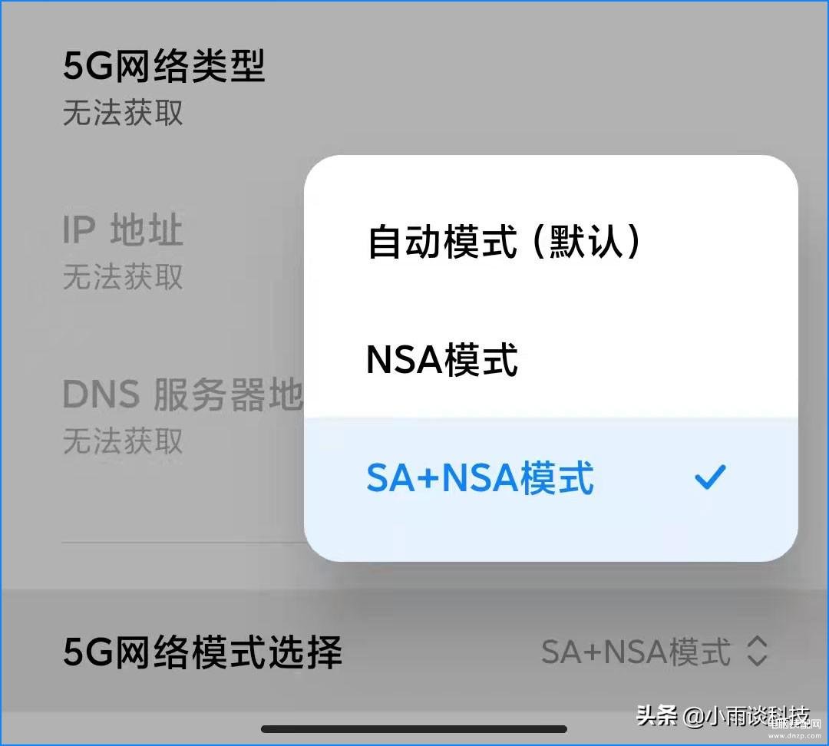Choose NSA模式 in the popup
This screenshot has height=746, width=829.
[x=550, y=359]
